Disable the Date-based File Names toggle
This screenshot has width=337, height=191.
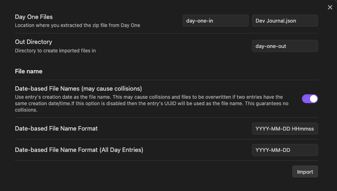(310, 99)
